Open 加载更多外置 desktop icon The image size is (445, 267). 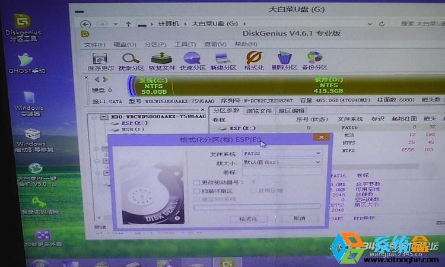[x=43, y=239]
